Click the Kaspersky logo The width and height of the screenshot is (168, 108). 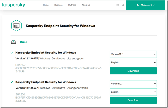pyautogui.click(x=14, y=5)
